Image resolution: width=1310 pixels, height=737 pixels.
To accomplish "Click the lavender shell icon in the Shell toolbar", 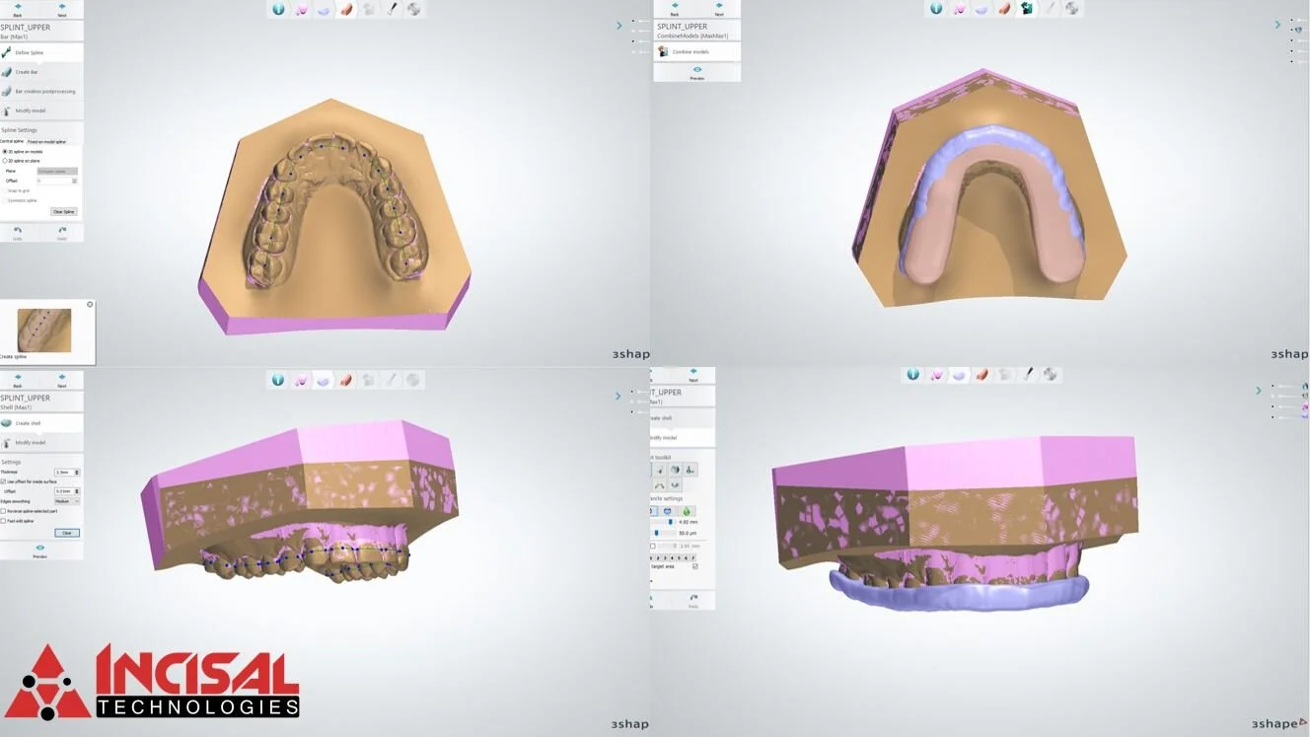I will [x=324, y=380].
